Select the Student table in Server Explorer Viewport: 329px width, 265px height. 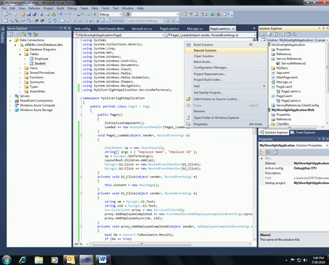[x=40, y=63]
